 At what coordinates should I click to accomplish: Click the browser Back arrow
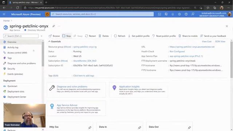[x=4, y=8]
